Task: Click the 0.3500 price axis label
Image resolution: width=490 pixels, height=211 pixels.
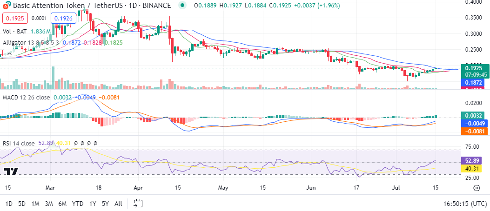Action: pos(473,18)
